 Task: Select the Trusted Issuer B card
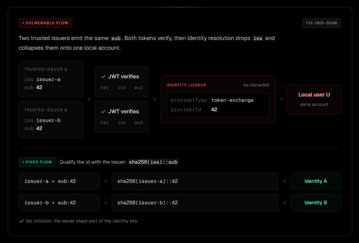pos(51,119)
